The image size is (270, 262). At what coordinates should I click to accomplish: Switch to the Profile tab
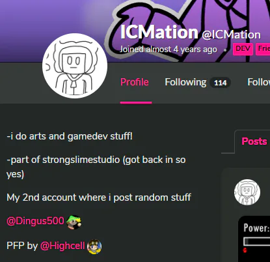click(135, 82)
